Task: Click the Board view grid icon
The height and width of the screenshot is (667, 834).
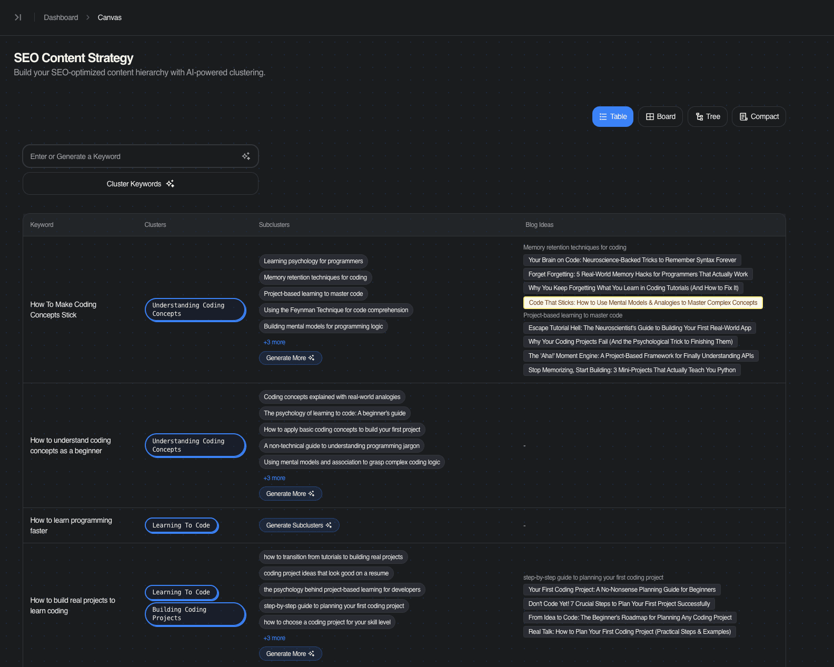Action: click(x=650, y=117)
